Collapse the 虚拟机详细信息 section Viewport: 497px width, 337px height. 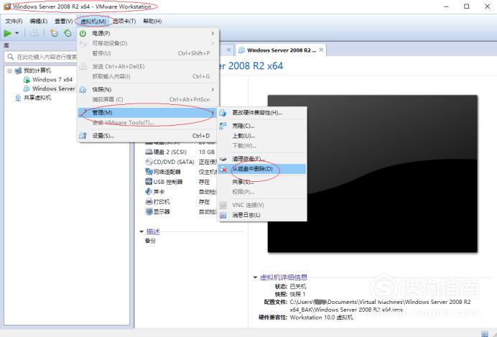pyautogui.click(x=255, y=277)
